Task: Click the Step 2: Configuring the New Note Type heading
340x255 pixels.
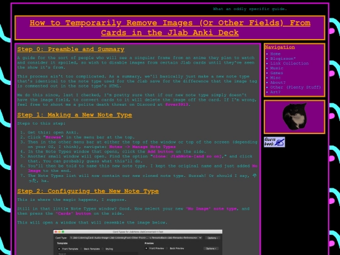Action: [88, 191]
